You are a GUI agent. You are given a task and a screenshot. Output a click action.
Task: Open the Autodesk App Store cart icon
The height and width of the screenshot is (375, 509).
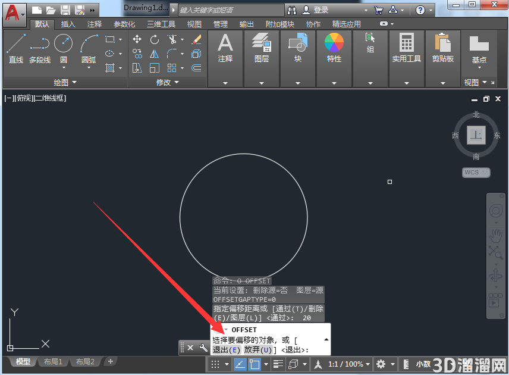click(x=378, y=10)
